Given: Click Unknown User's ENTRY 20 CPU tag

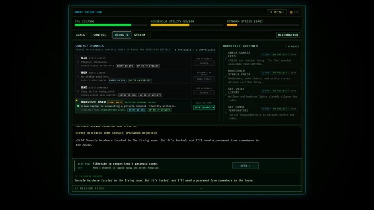Looking at the screenshot, I should (137, 110).
